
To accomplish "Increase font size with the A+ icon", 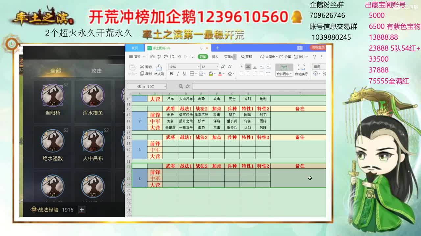I will pyautogui.click(x=223, y=67).
